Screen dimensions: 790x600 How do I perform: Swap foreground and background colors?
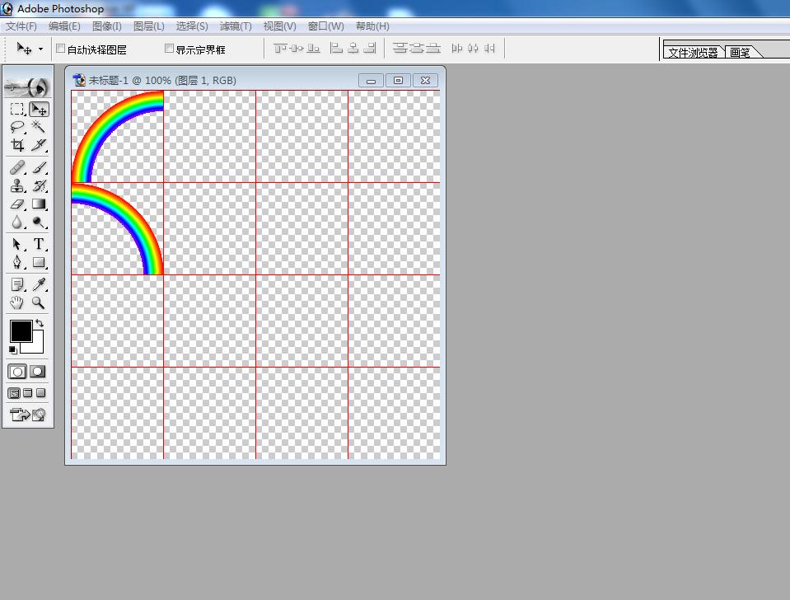pyautogui.click(x=40, y=324)
